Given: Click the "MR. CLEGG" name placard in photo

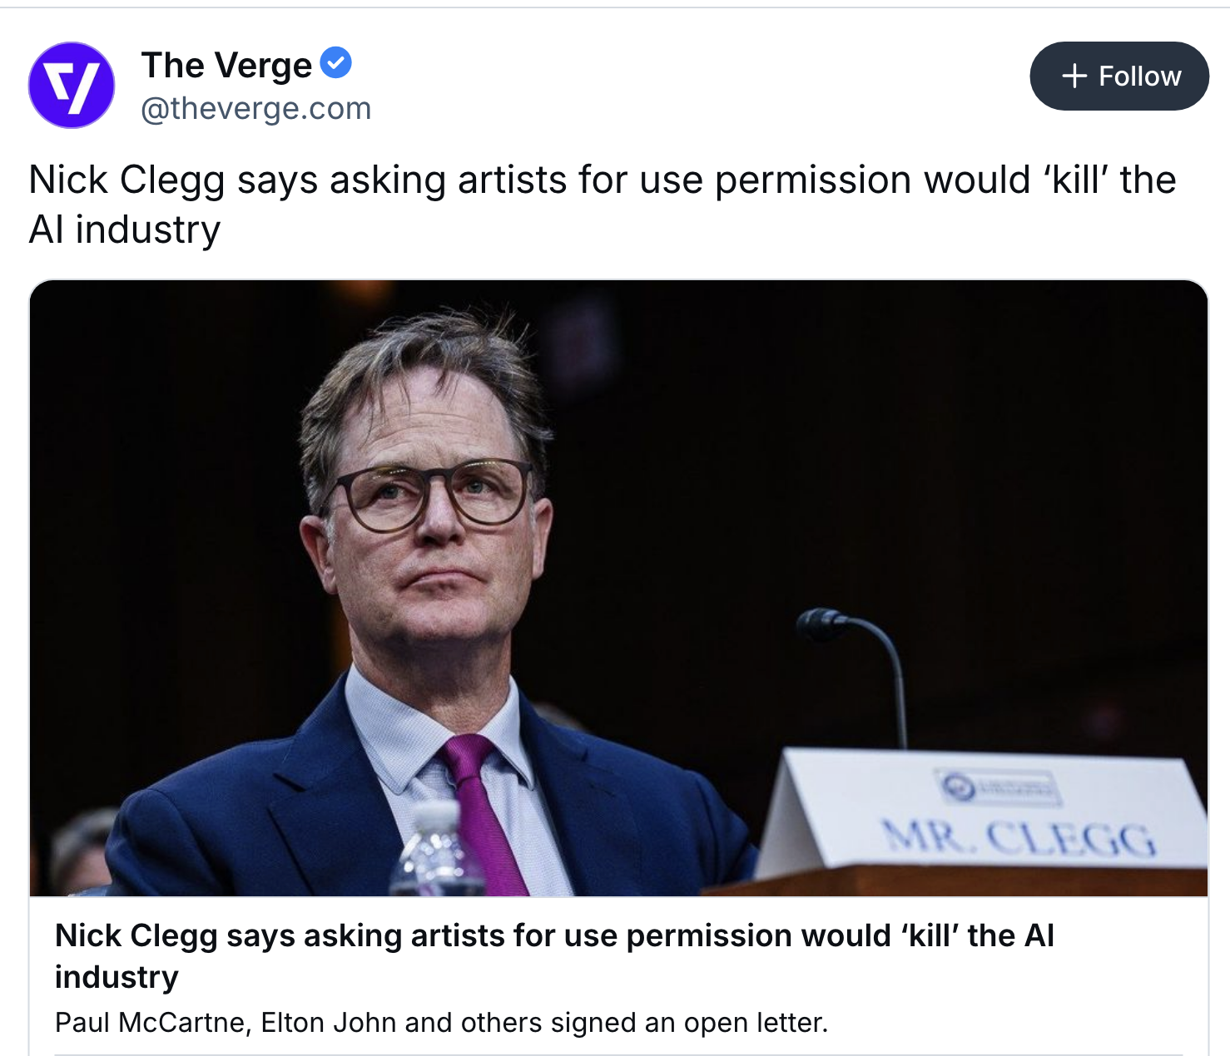Looking at the screenshot, I should [1019, 836].
